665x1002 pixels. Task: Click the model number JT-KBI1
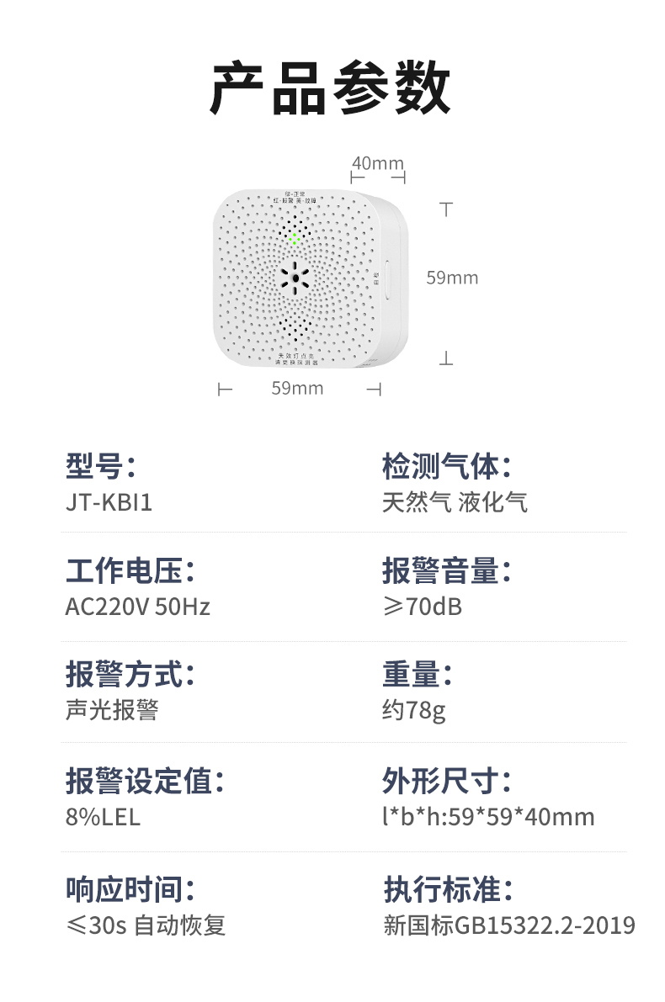point(109,502)
